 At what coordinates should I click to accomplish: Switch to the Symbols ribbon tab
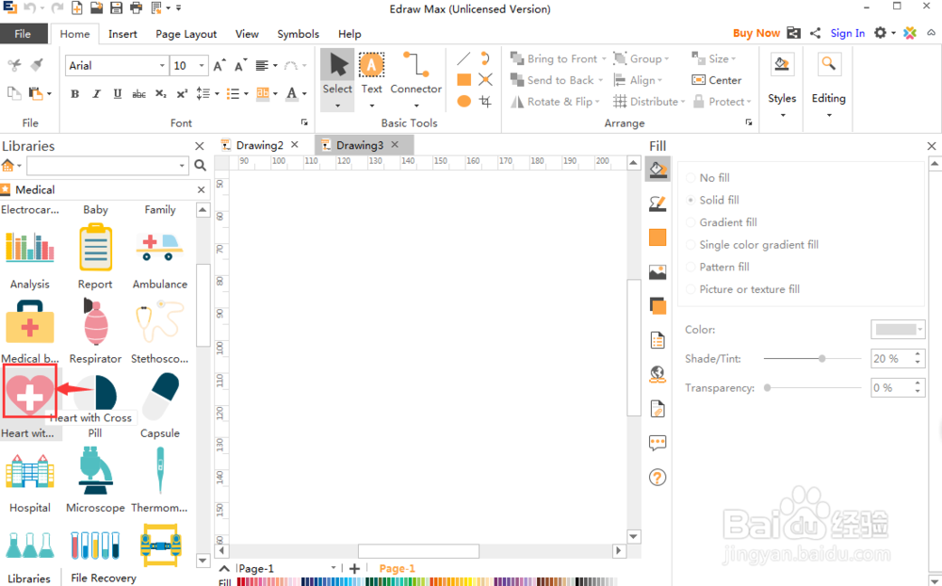[298, 34]
